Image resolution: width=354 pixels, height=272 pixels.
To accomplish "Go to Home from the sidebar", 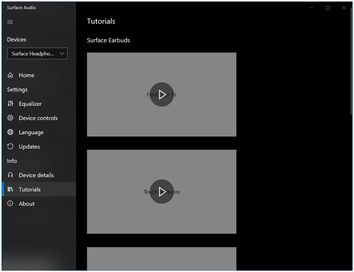I will [x=27, y=75].
